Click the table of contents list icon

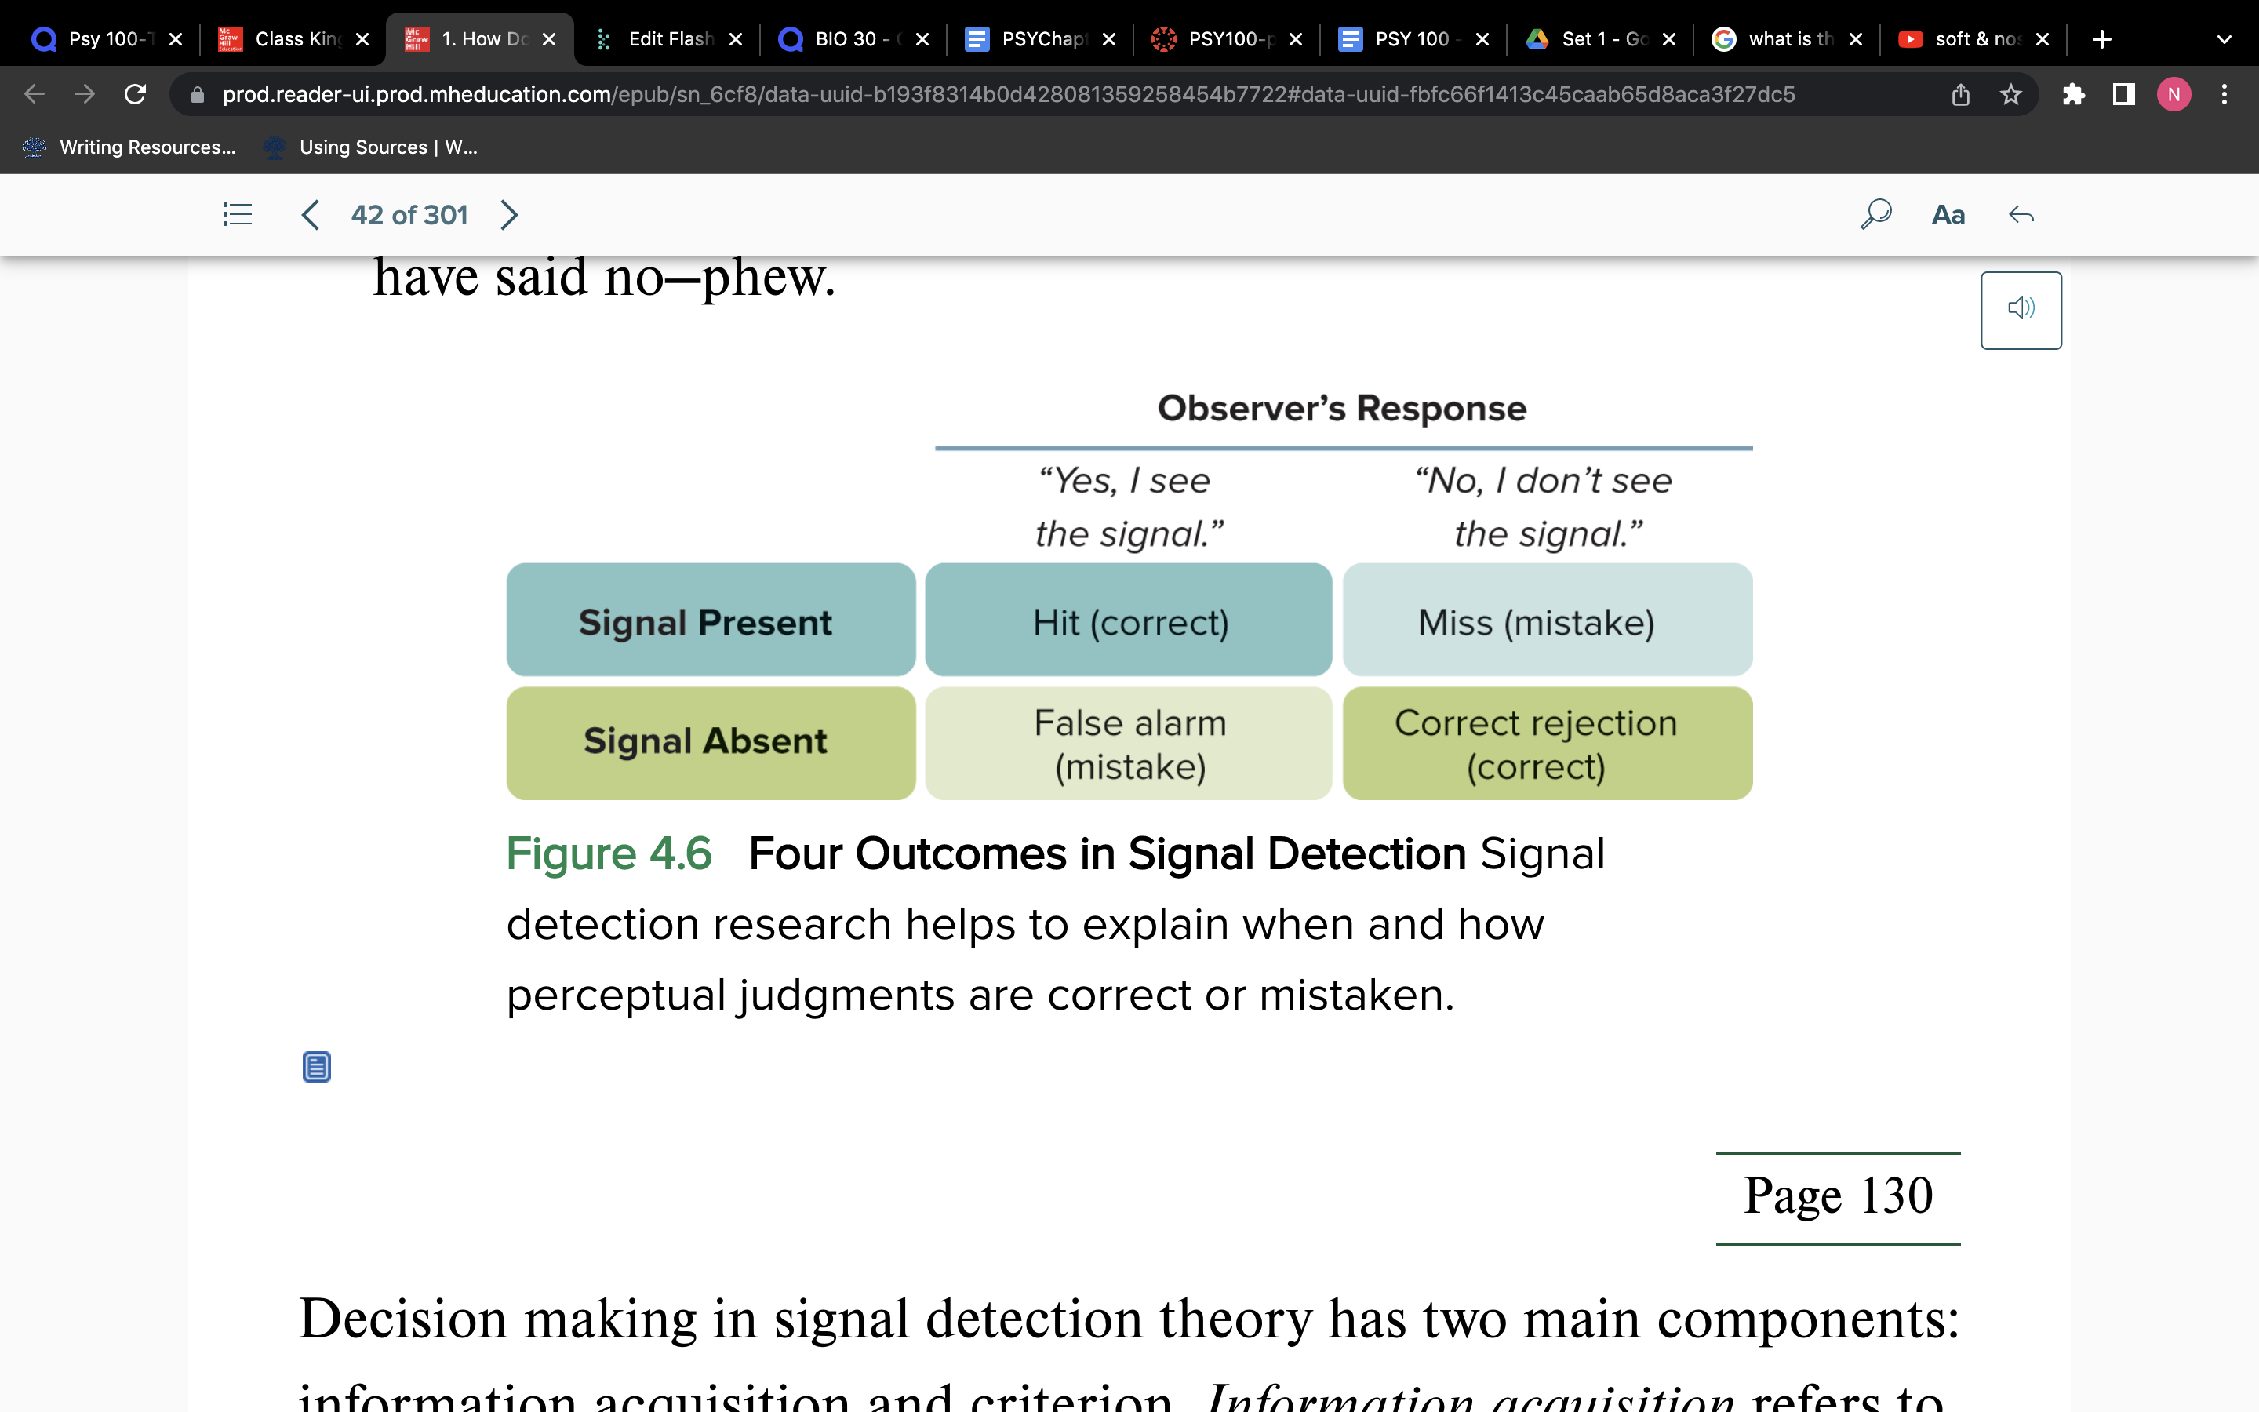(x=238, y=215)
